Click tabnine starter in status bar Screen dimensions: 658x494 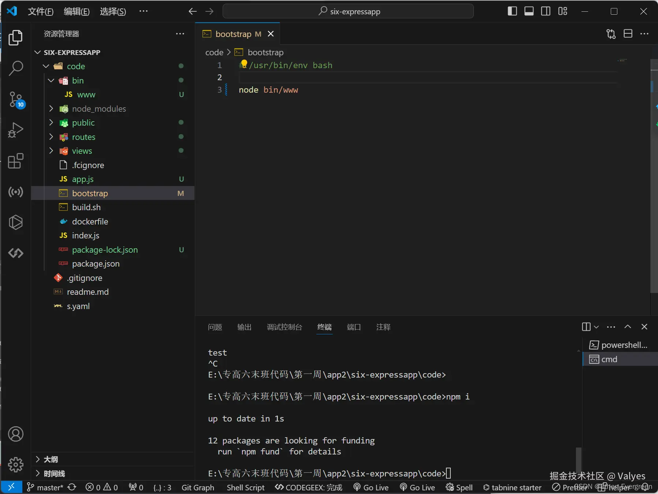(x=512, y=487)
